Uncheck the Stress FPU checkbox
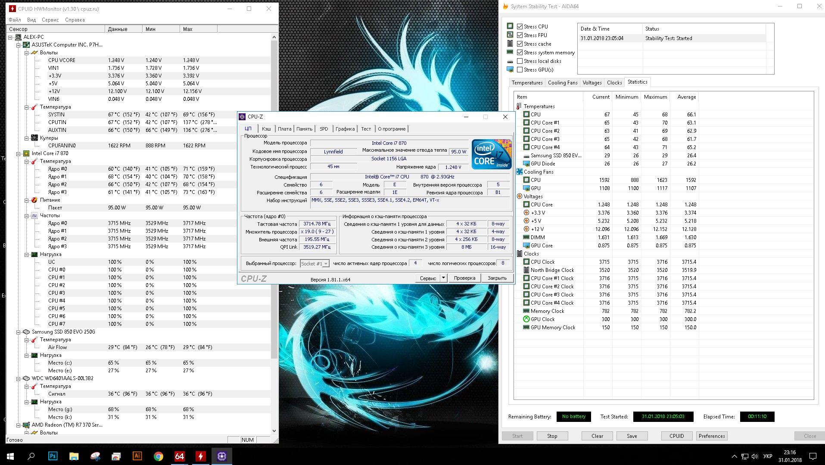 pos(520,35)
